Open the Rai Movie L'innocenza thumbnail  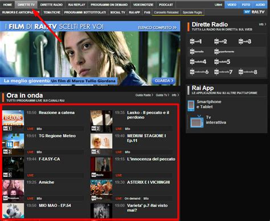pyautogui.click(x=101, y=167)
